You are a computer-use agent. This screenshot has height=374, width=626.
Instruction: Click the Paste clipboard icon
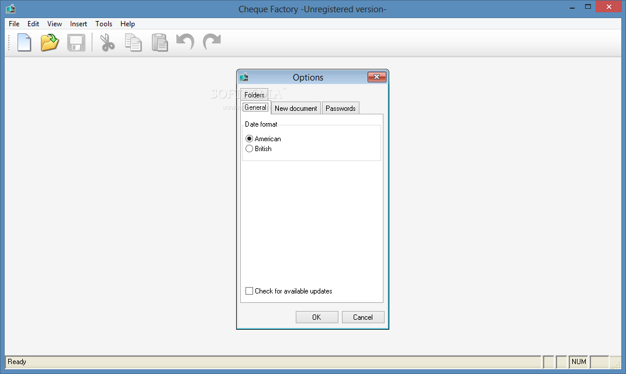[160, 43]
